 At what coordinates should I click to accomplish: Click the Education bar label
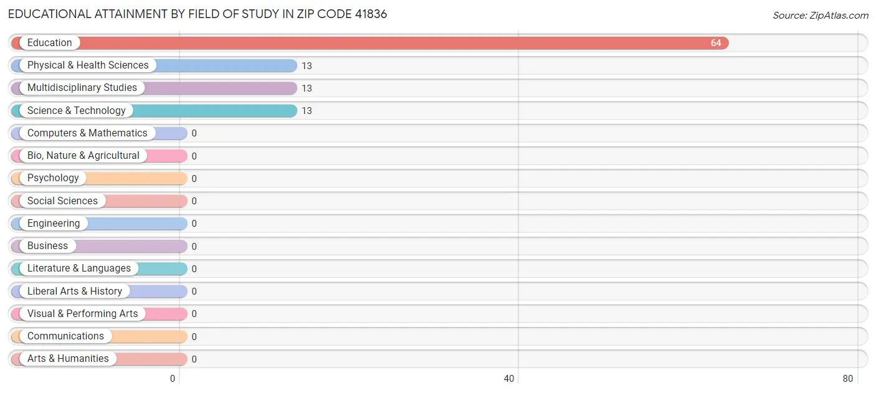tap(50, 43)
